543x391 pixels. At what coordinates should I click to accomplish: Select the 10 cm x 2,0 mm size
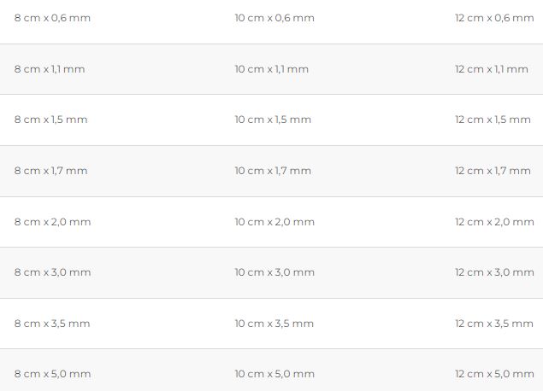(x=274, y=222)
